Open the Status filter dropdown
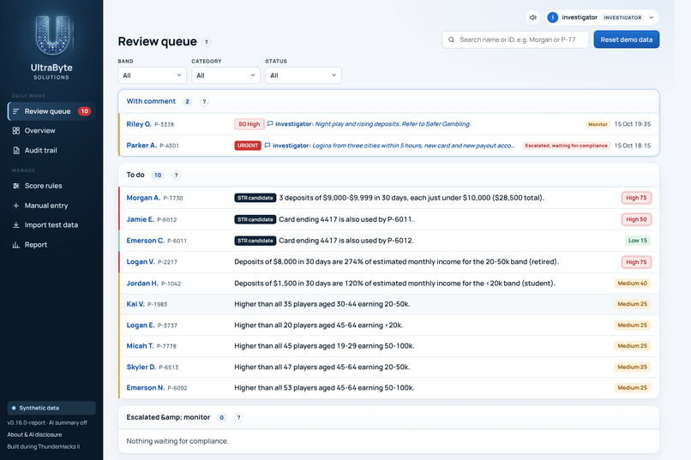This screenshot has height=460, width=691. pos(303,75)
